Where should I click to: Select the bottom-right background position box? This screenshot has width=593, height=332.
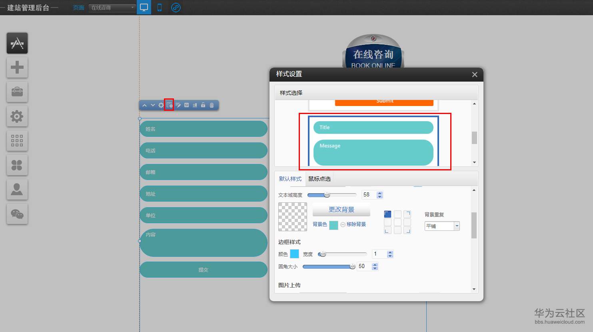pos(407,230)
